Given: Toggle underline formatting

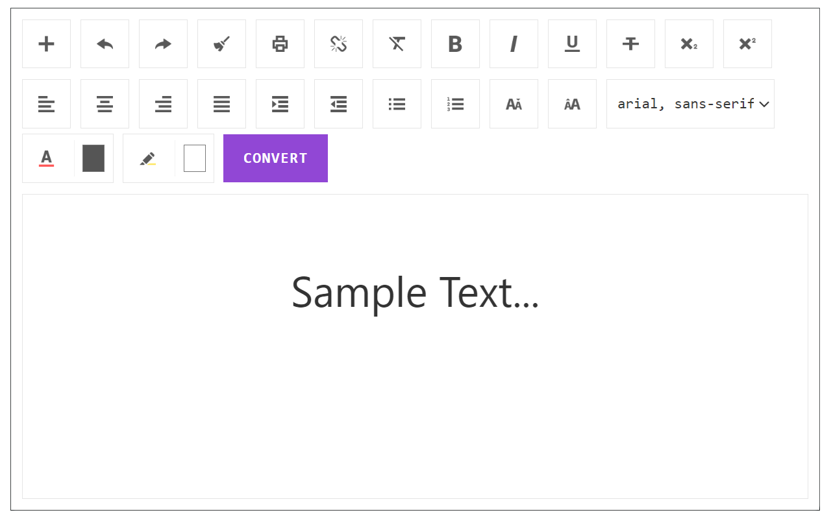Looking at the screenshot, I should [x=572, y=44].
